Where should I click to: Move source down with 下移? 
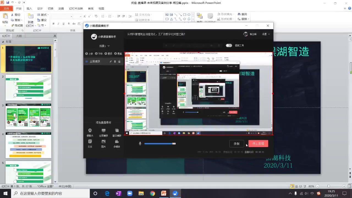click(99, 54)
